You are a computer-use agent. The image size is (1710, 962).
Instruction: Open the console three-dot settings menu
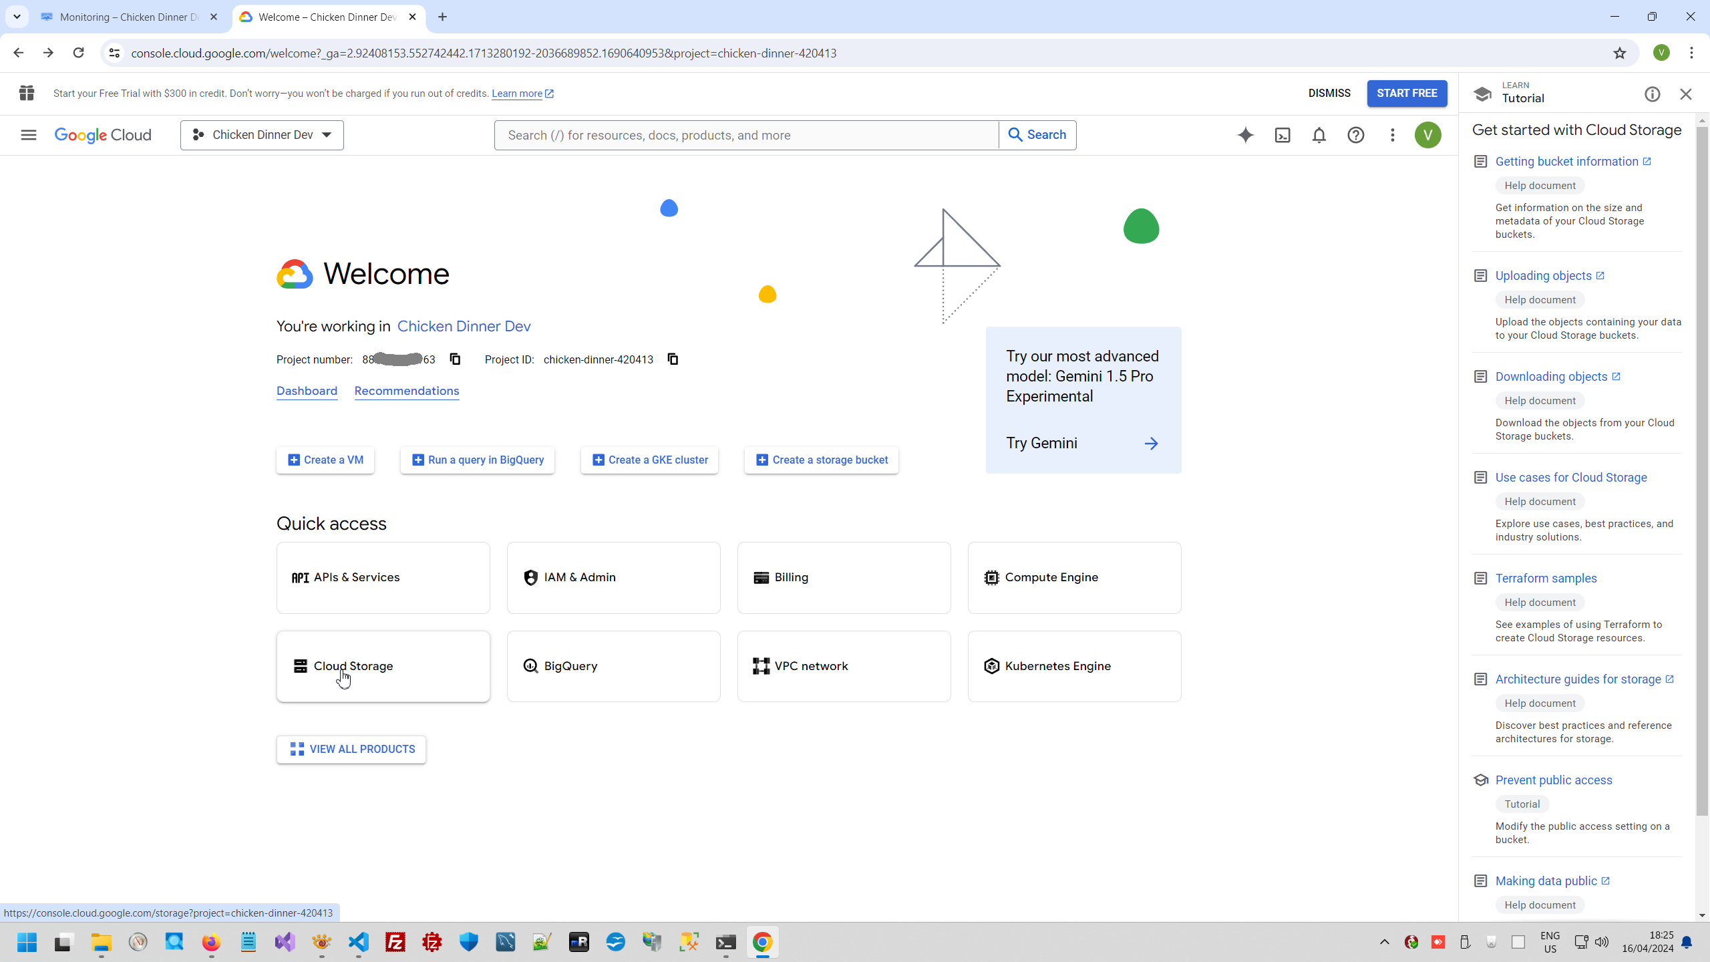pyautogui.click(x=1392, y=135)
